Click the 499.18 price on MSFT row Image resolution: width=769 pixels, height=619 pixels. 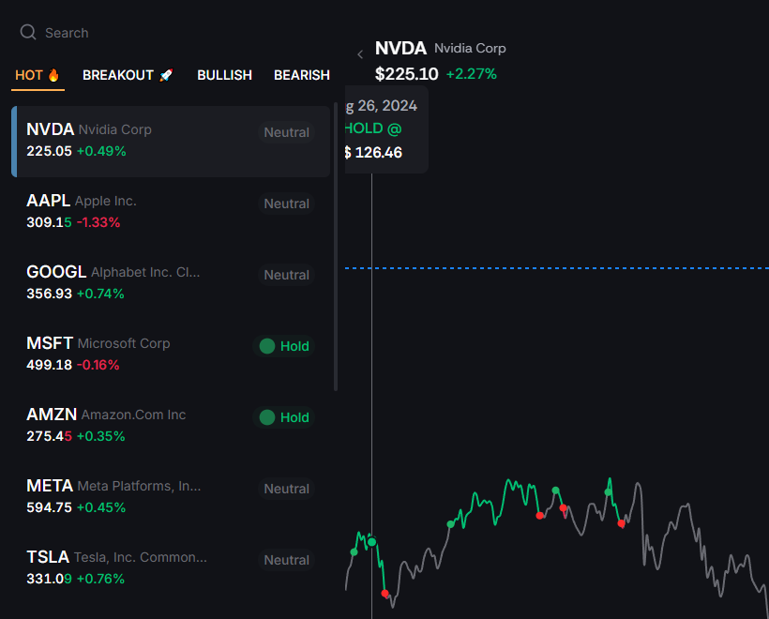pyautogui.click(x=49, y=365)
